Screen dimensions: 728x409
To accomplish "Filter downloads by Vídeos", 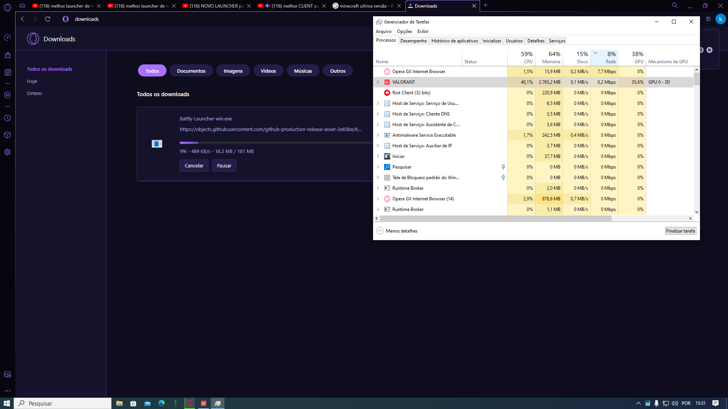I will (x=268, y=71).
